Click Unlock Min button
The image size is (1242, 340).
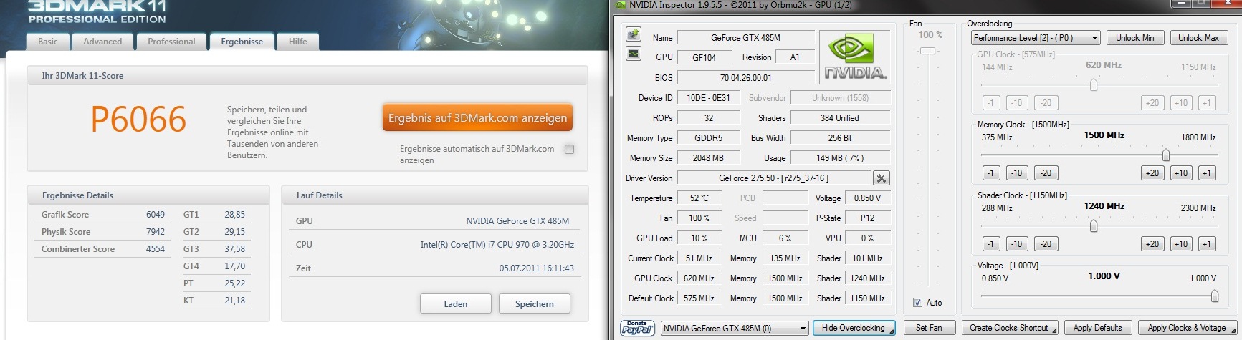[1135, 38]
